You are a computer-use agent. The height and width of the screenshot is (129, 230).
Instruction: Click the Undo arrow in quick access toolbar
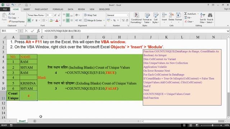[13, 5]
